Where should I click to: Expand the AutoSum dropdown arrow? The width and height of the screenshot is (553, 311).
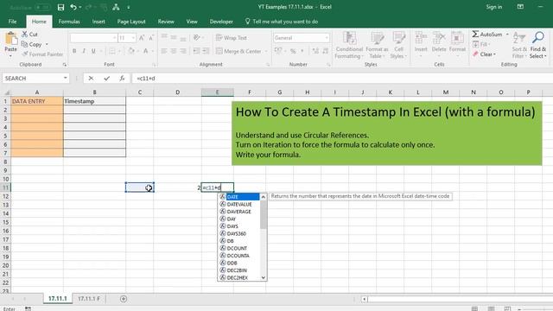click(x=507, y=35)
